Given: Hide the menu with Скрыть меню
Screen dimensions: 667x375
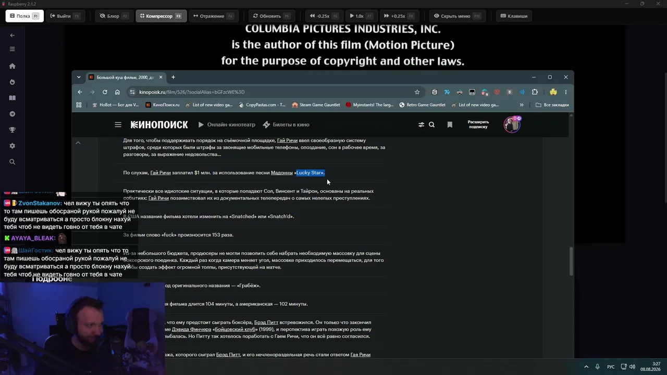Looking at the screenshot, I should pos(456,16).
